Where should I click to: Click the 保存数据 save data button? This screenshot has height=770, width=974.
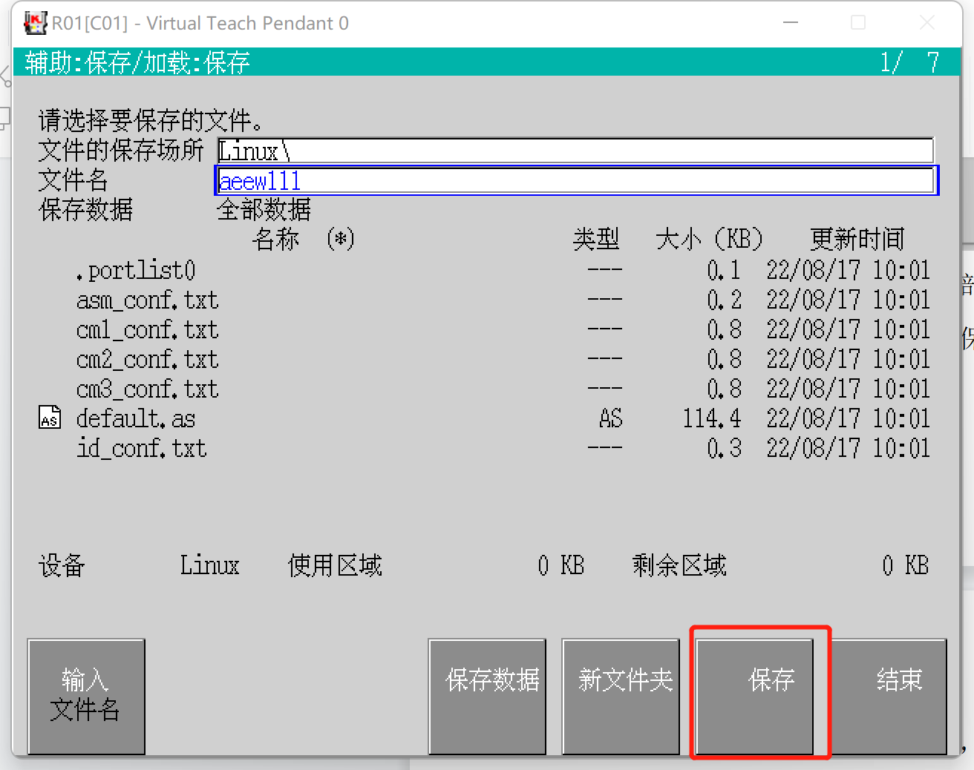tap(487, 696)
